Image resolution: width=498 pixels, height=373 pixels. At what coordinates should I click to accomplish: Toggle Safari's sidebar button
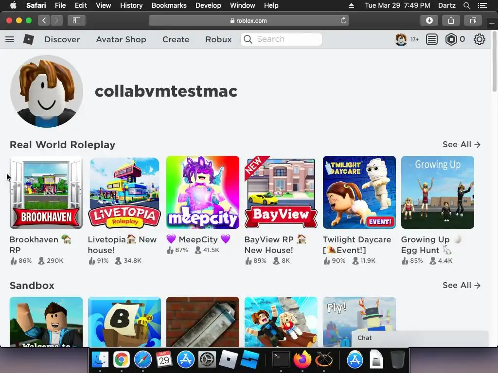point(76,20)
